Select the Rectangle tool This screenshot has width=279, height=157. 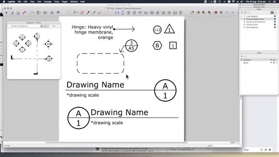[x=38, y=13]
